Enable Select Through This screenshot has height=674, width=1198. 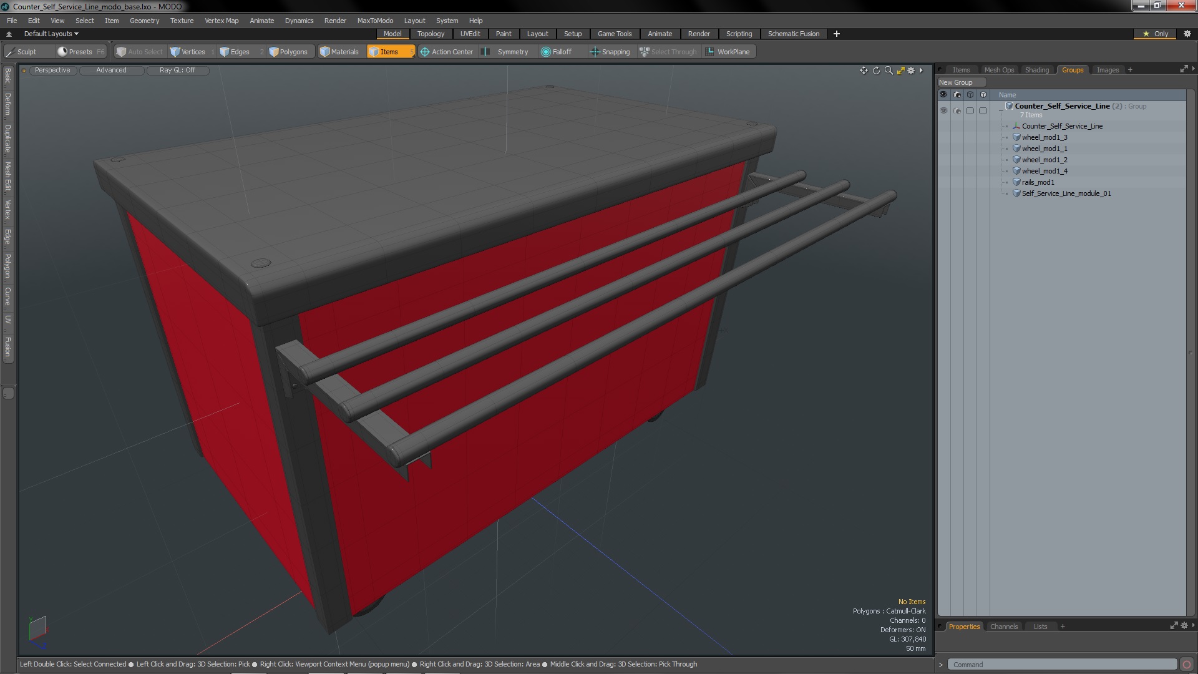(x=668, y=52)
